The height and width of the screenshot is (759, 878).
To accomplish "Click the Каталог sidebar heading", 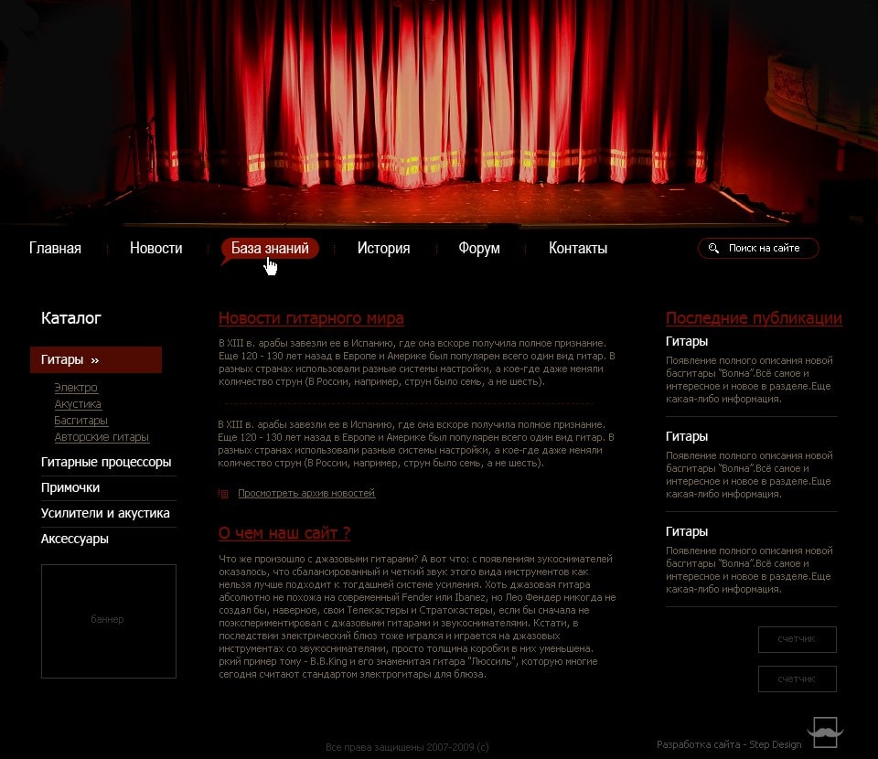I will pyautogui.click(x=71, y=318).
